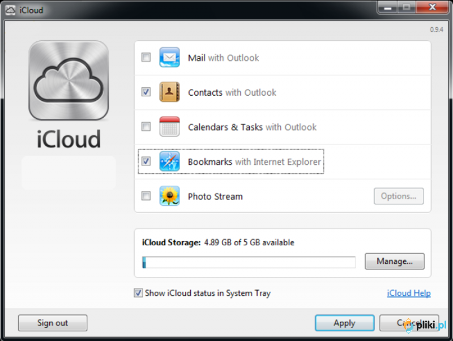Click the Apply button

coord(345,323)
